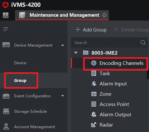
Task: Select Alarm Output item
Action: coord(115,115)
